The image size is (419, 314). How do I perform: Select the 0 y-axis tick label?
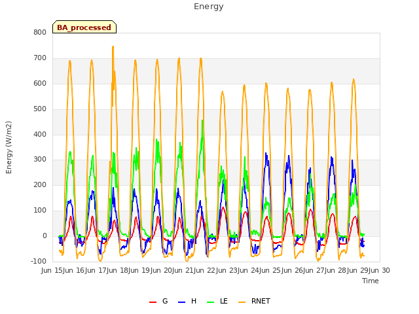[45, 235]
